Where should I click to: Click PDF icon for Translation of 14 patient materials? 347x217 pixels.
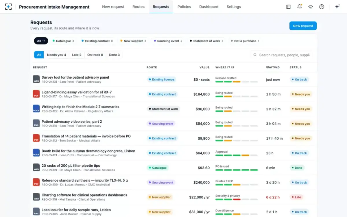tap(36, 138)
